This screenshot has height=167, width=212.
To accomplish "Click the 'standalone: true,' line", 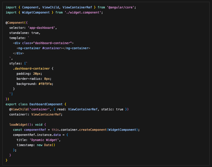I will click(25, 33).
